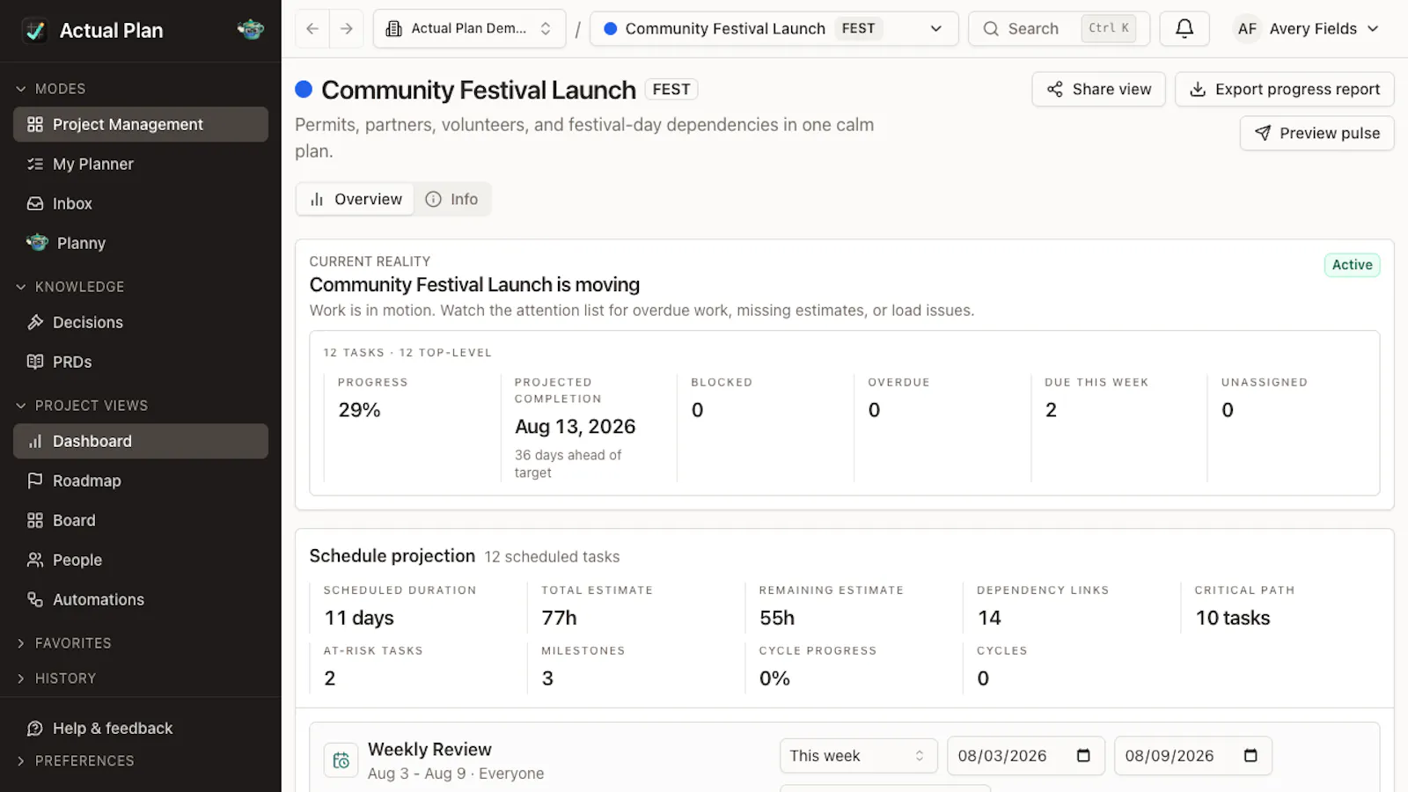Go forward with the right arrow
The width and height of the screenshot is (1408, 792).
(347, 28)
